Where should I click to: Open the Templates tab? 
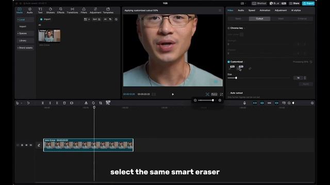108,10
